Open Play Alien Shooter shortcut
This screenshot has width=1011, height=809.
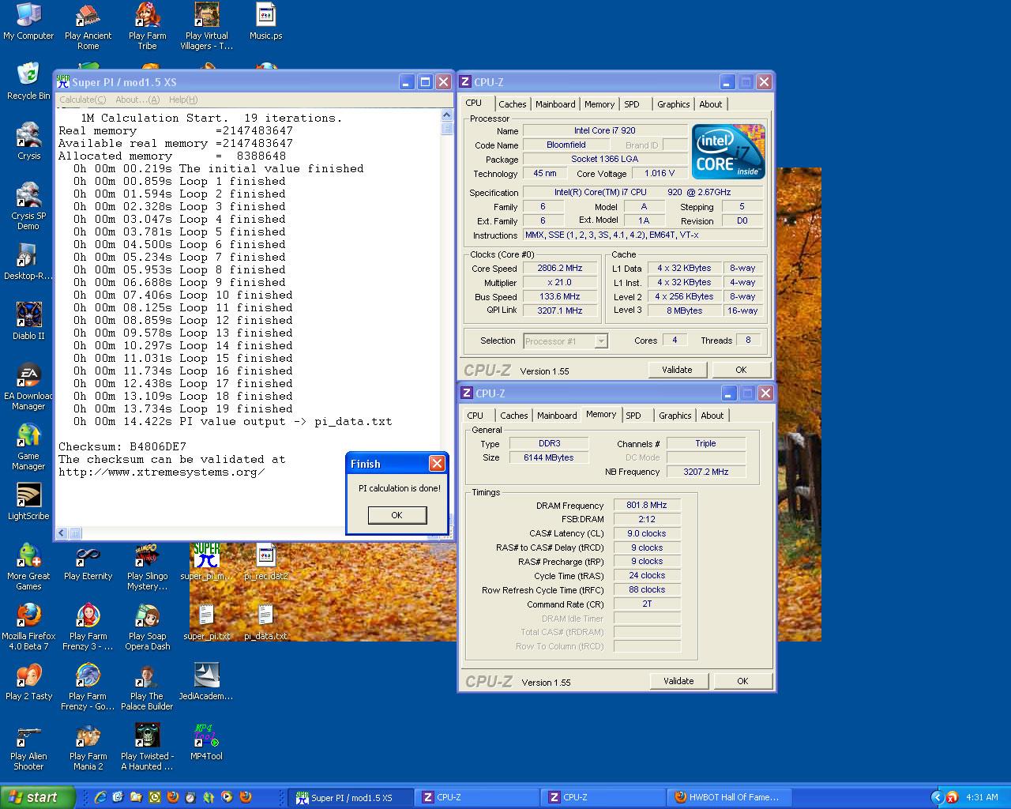click(x=28, y=747)
